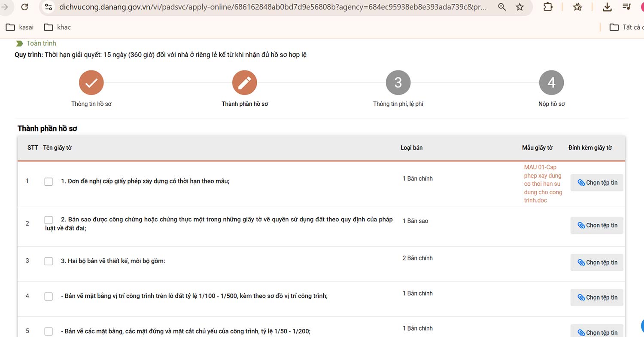Open the 'kasai' bookmarks folder

20,27
